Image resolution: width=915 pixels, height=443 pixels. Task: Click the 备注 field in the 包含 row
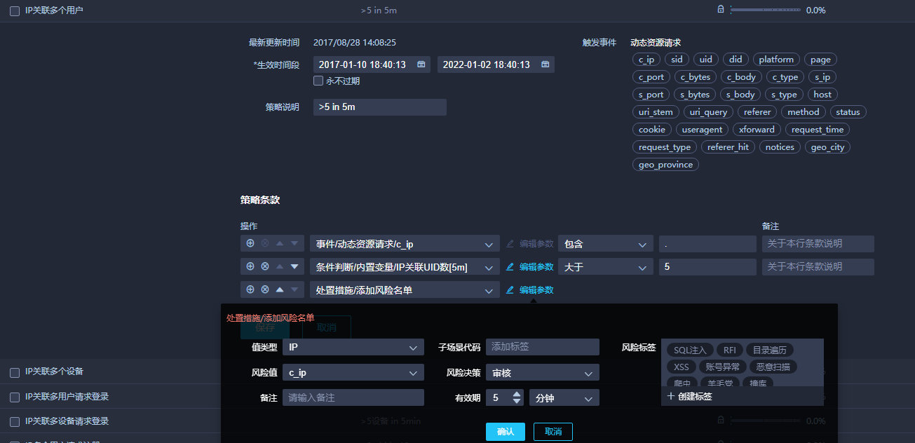[818, 244]
